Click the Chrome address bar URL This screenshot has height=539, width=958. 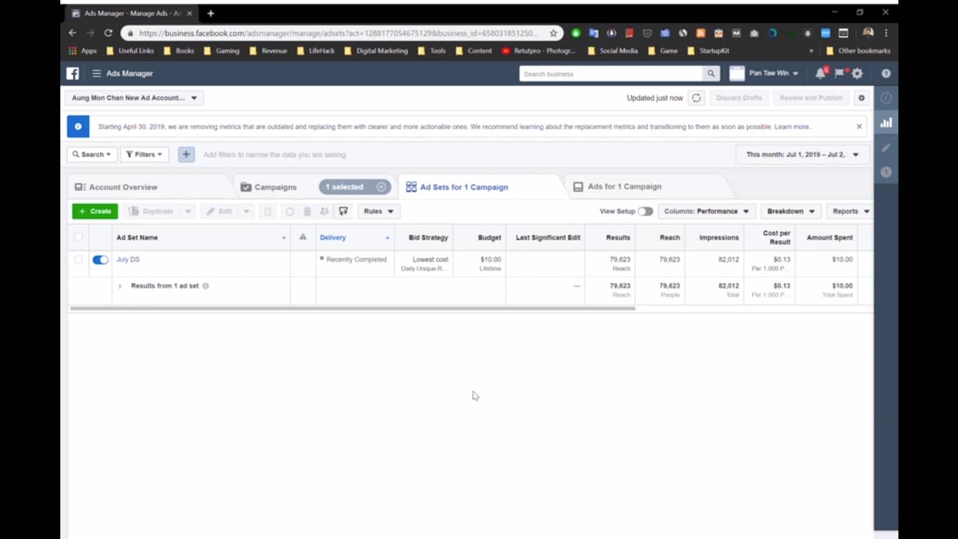(x=338, y=33)
